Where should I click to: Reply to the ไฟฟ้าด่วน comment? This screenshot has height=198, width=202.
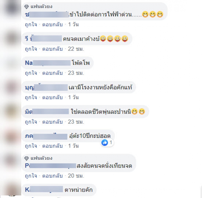(x=53, y=24)
